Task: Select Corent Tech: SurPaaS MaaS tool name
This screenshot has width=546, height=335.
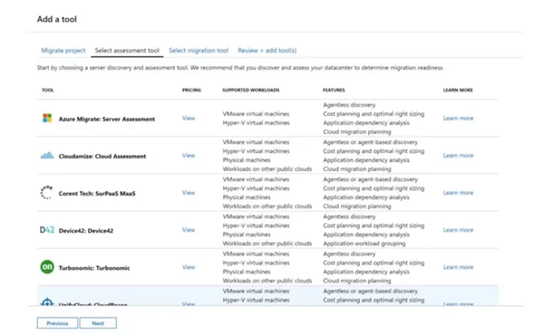Action: (x=97, y=193)
